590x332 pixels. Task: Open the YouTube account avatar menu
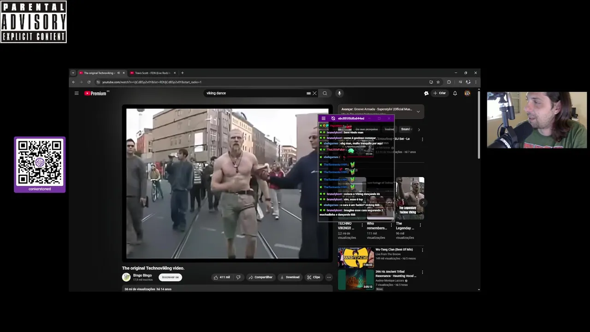click(467, 93)
